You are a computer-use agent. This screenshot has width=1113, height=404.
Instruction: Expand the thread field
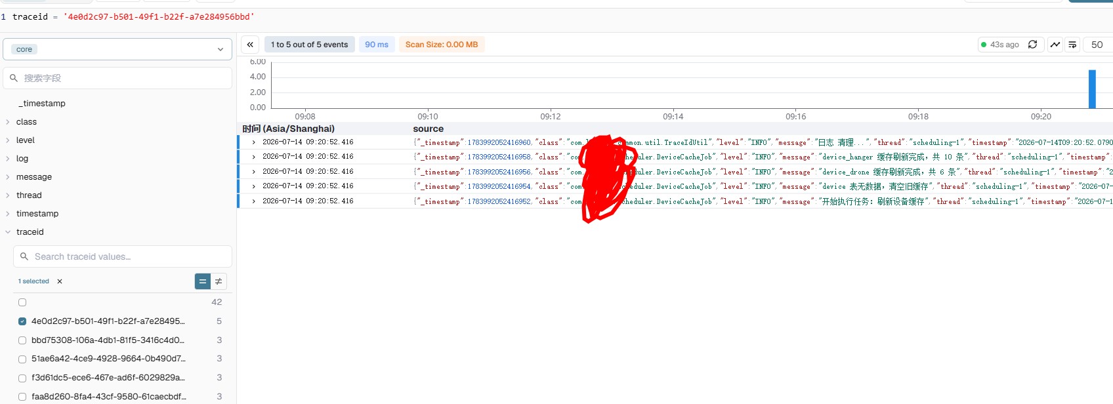(x=7, y=195)
